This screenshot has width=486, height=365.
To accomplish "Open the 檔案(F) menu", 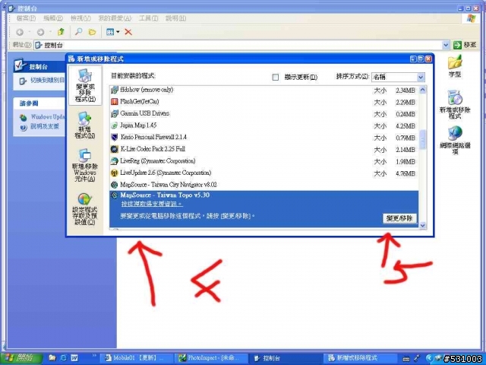I will pyautogui.click(x=26, y=18).
